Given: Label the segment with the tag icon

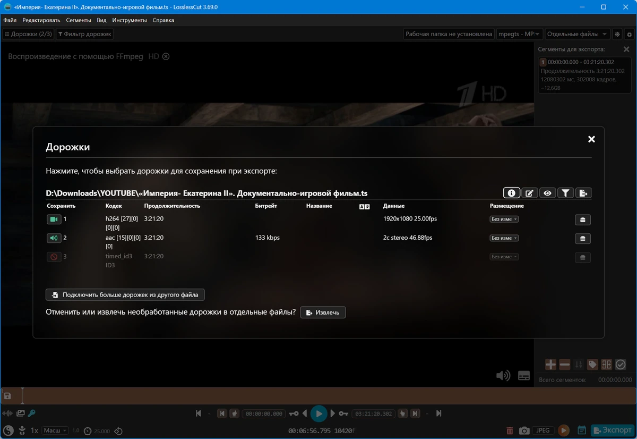Looking at the screenshot, I should click(592, 365).
